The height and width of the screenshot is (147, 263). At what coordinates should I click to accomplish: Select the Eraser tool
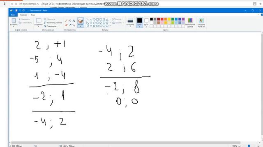66,25
